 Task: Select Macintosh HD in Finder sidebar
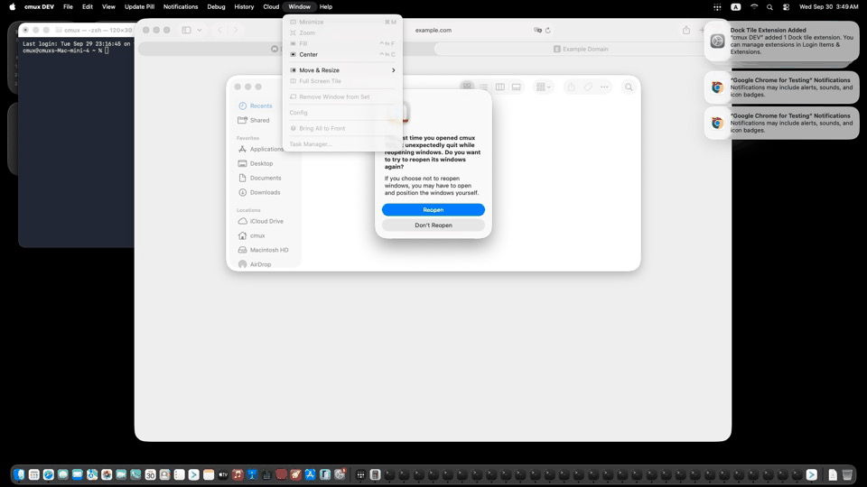coord(264,250)
